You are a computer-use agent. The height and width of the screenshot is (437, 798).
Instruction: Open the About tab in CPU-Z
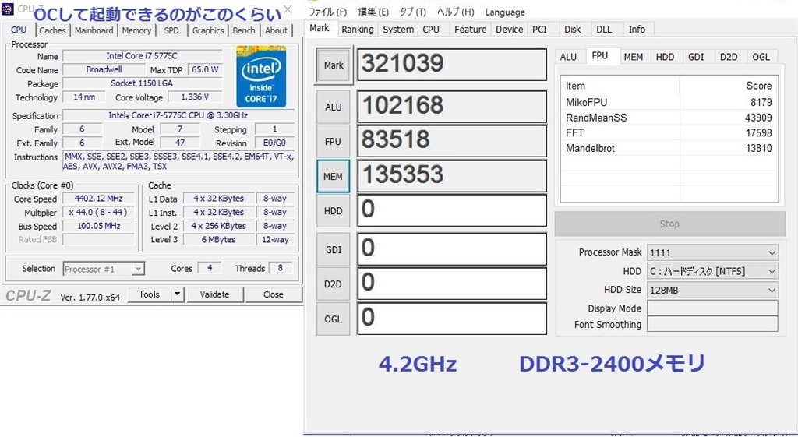[x=277, y=30]
